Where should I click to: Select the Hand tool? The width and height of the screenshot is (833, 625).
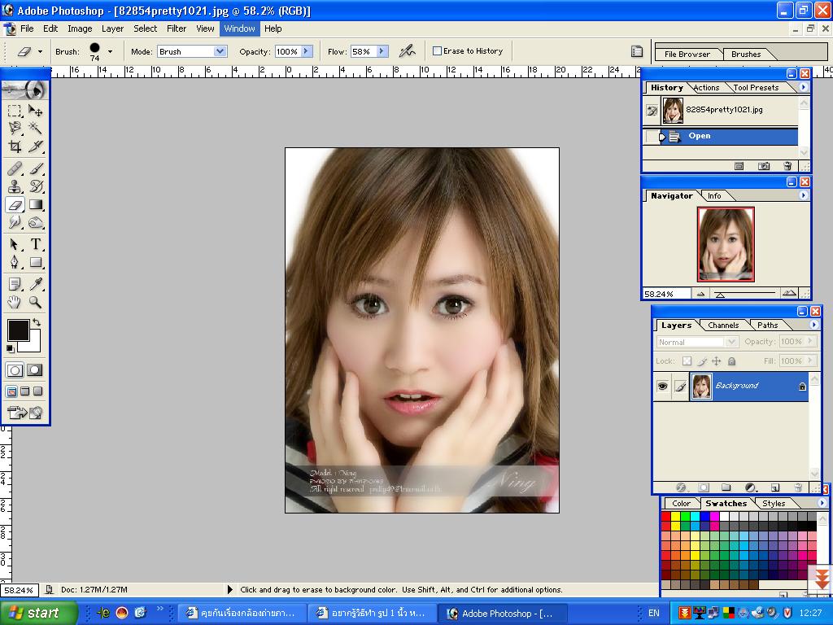coord(15,302)
